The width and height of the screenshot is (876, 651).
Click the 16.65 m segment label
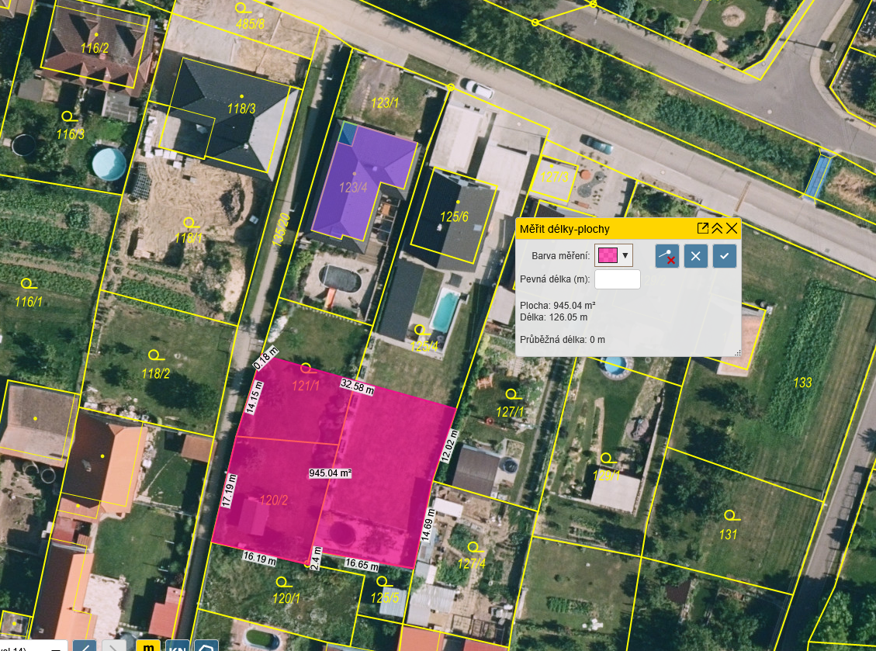(362, 564)
